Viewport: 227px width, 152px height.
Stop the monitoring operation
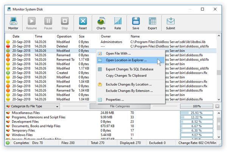(x=65, y=23)
